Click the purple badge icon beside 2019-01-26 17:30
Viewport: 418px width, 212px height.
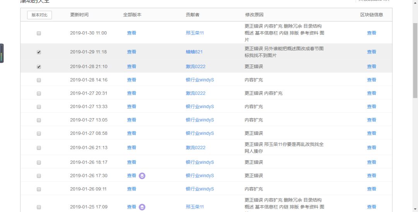click(x=142, y=176)
